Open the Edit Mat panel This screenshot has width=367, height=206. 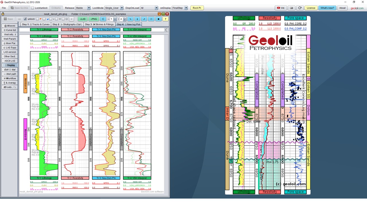coord(10,70)
